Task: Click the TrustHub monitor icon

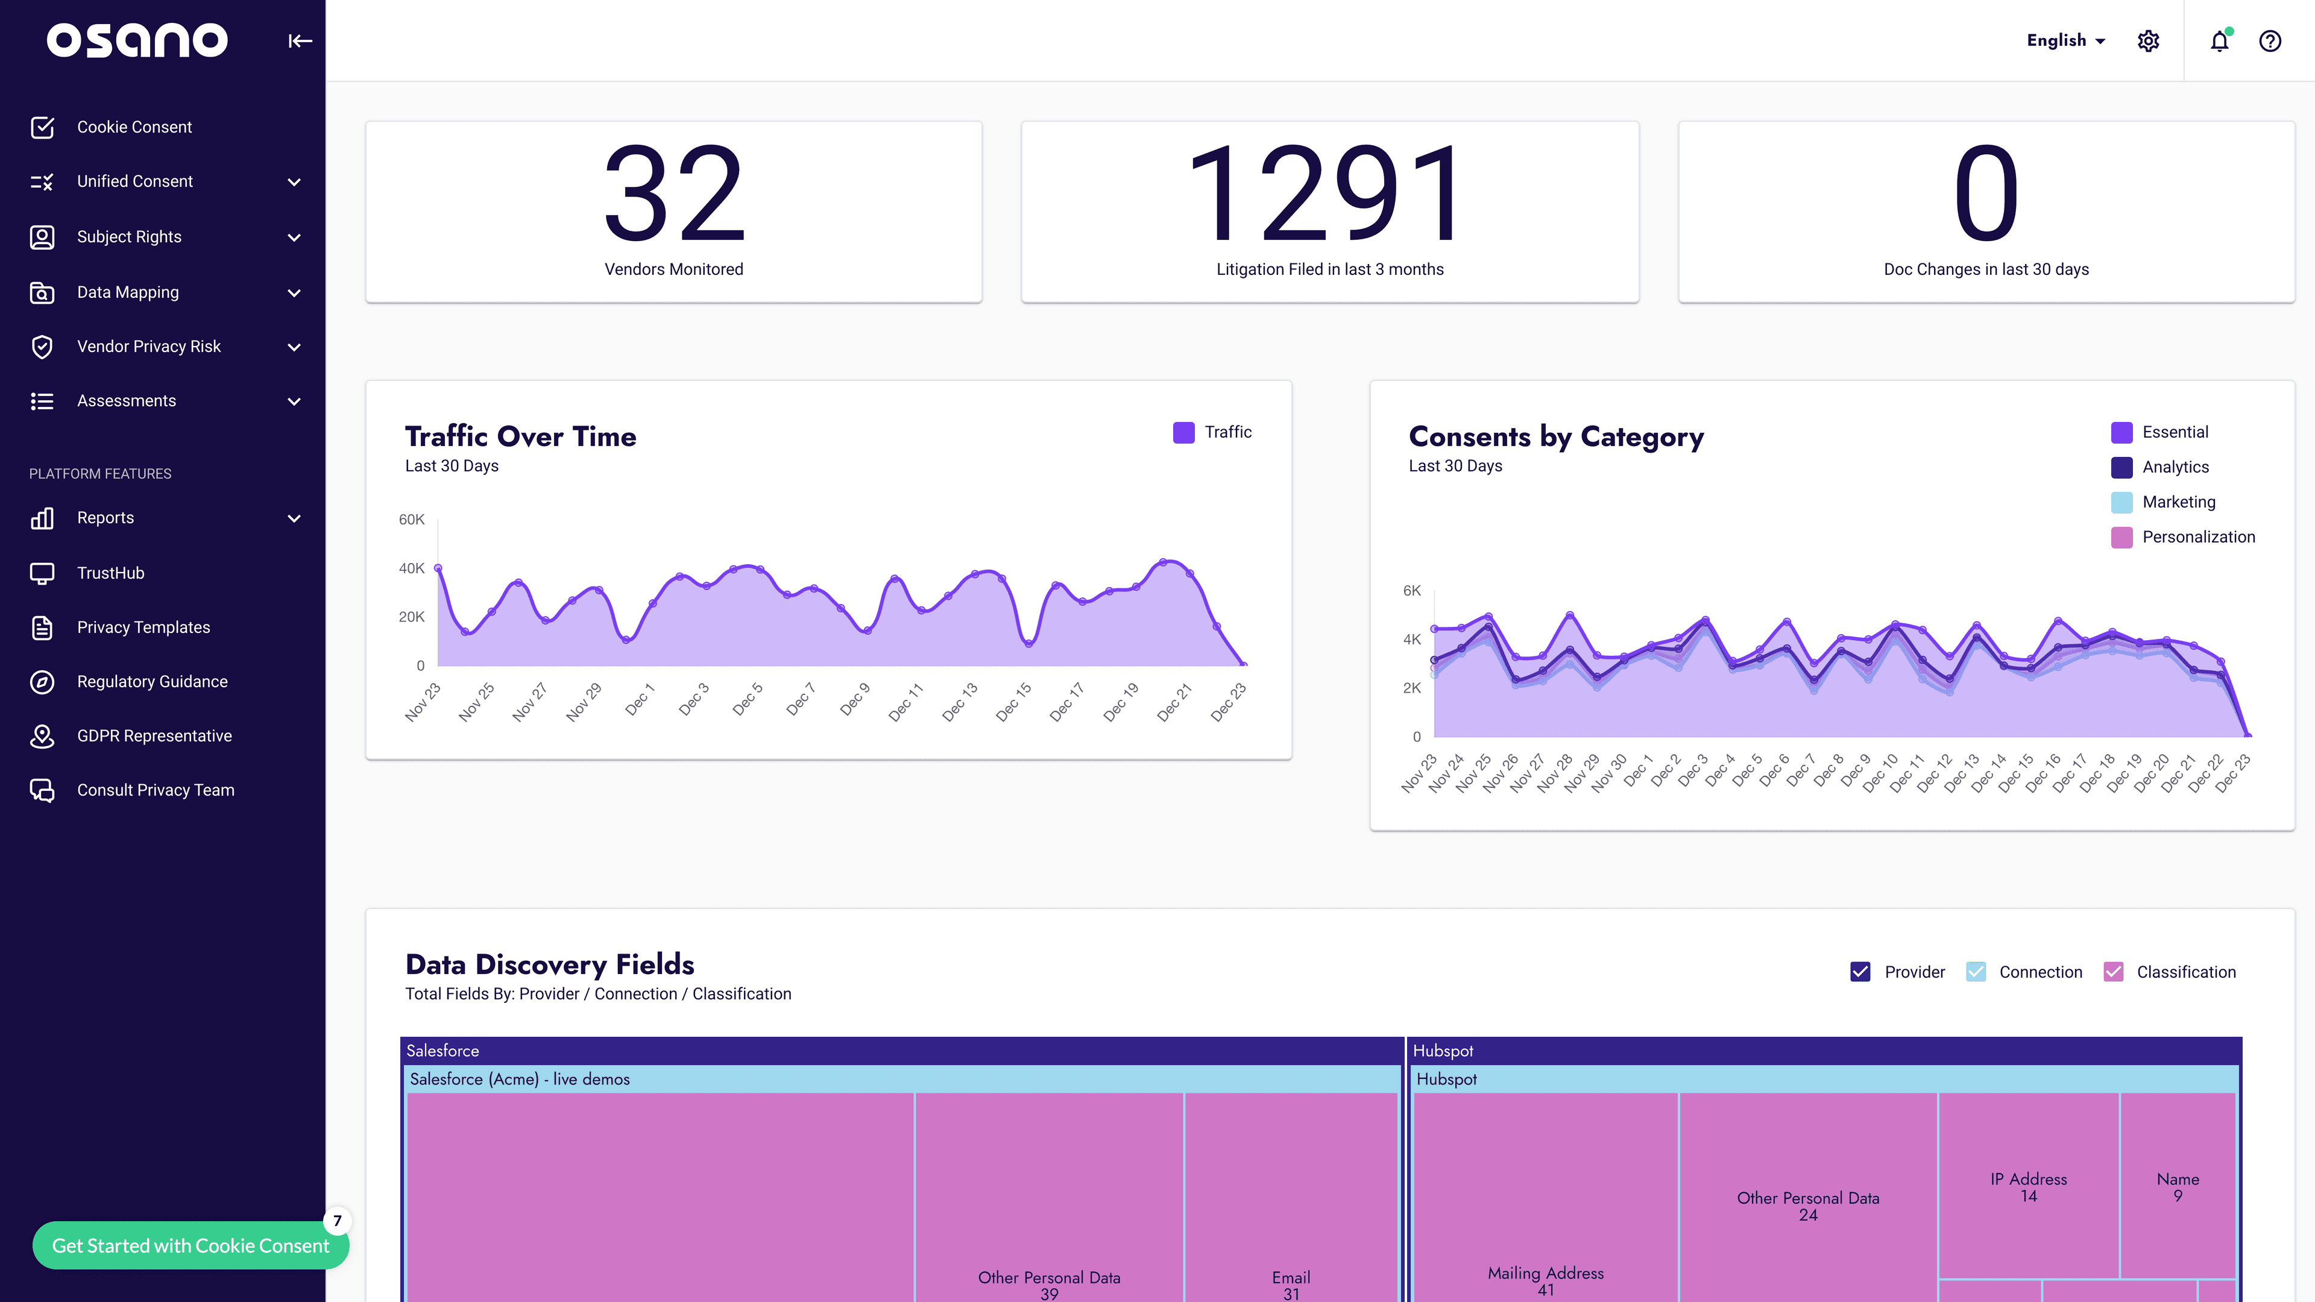Action: point(42,573)
